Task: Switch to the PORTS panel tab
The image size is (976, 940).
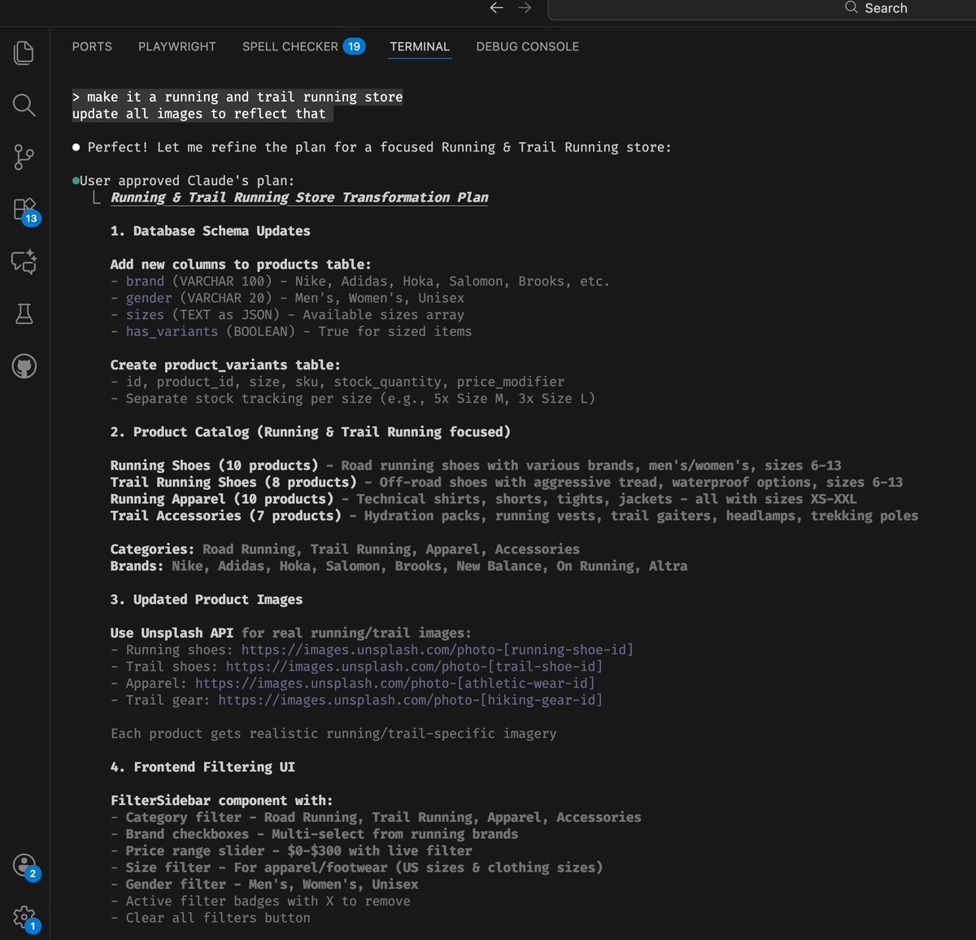Action: [92, 46]
